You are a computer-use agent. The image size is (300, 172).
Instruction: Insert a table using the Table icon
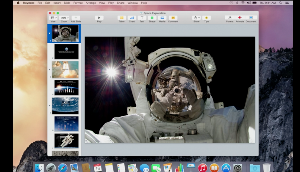tap(122, 18)
